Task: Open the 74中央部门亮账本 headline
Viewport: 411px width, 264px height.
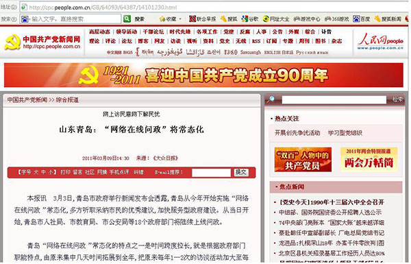Action: click(x=332, y=223)
